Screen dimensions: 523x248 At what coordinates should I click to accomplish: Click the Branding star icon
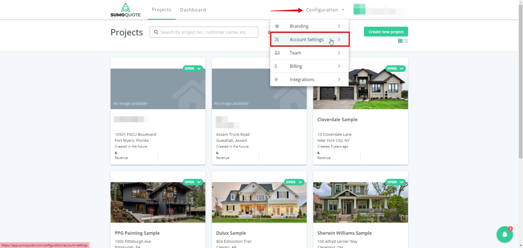pos(277,26)
